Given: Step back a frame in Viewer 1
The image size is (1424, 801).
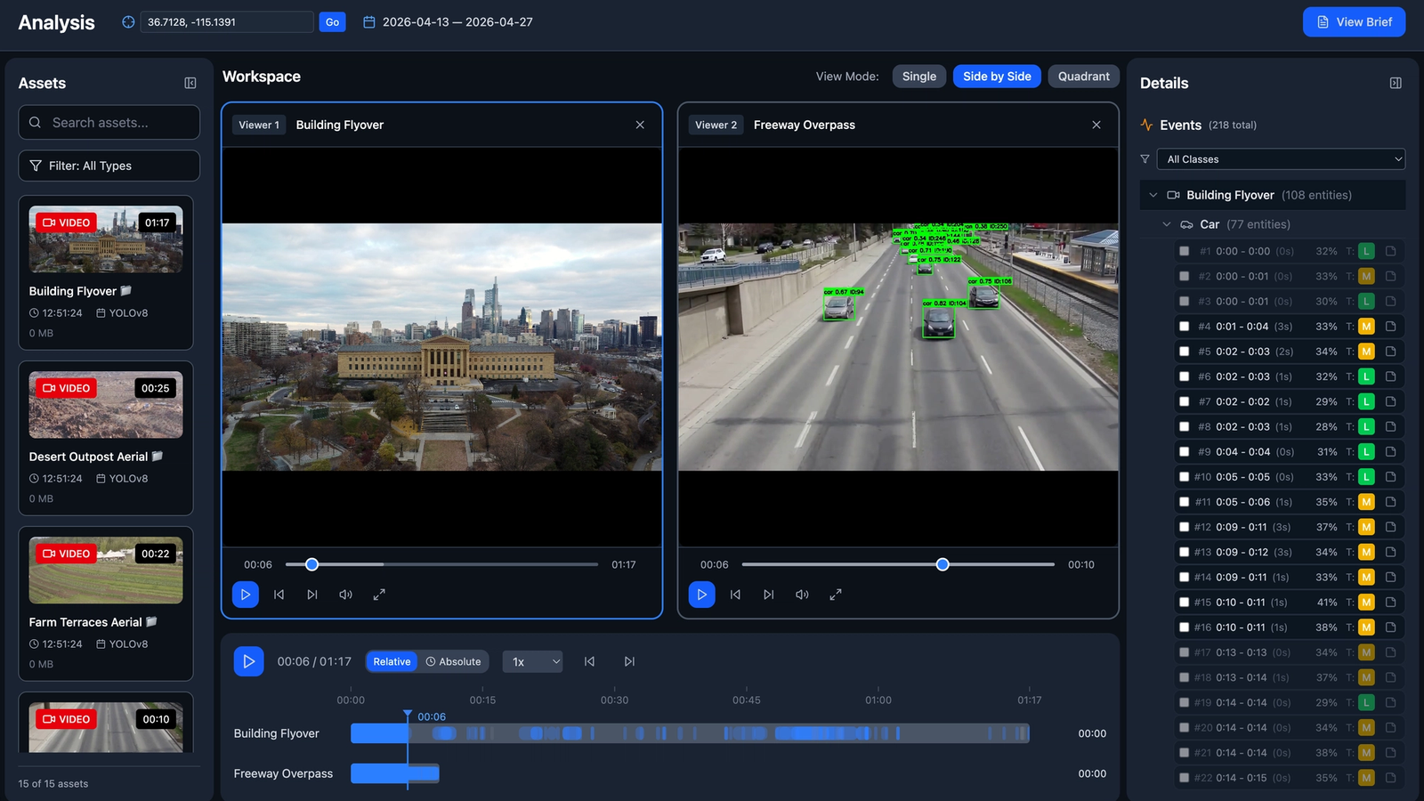Looking at the screenshot, I should tap(279, 595).
